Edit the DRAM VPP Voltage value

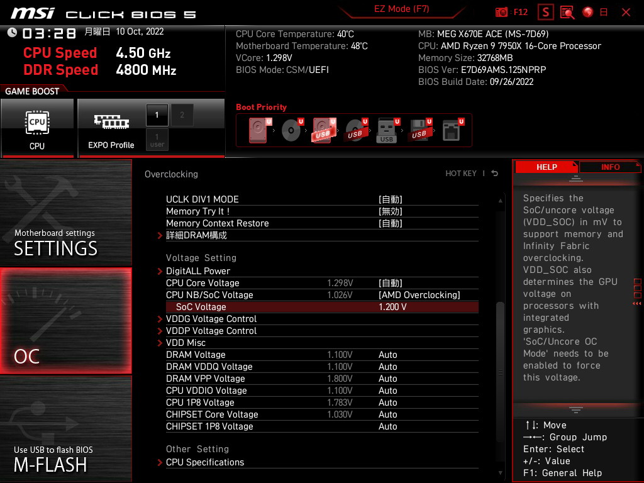click(x=387, y=378)
